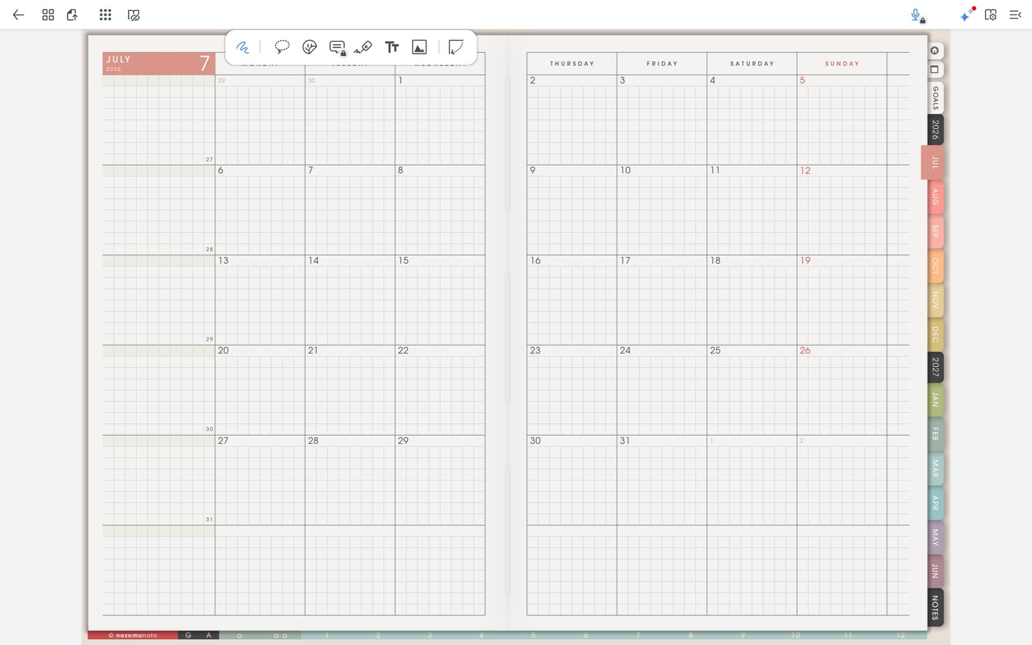Jump to the 2027 year tab
Screen dimensions: 1032x645
(935, 367)
